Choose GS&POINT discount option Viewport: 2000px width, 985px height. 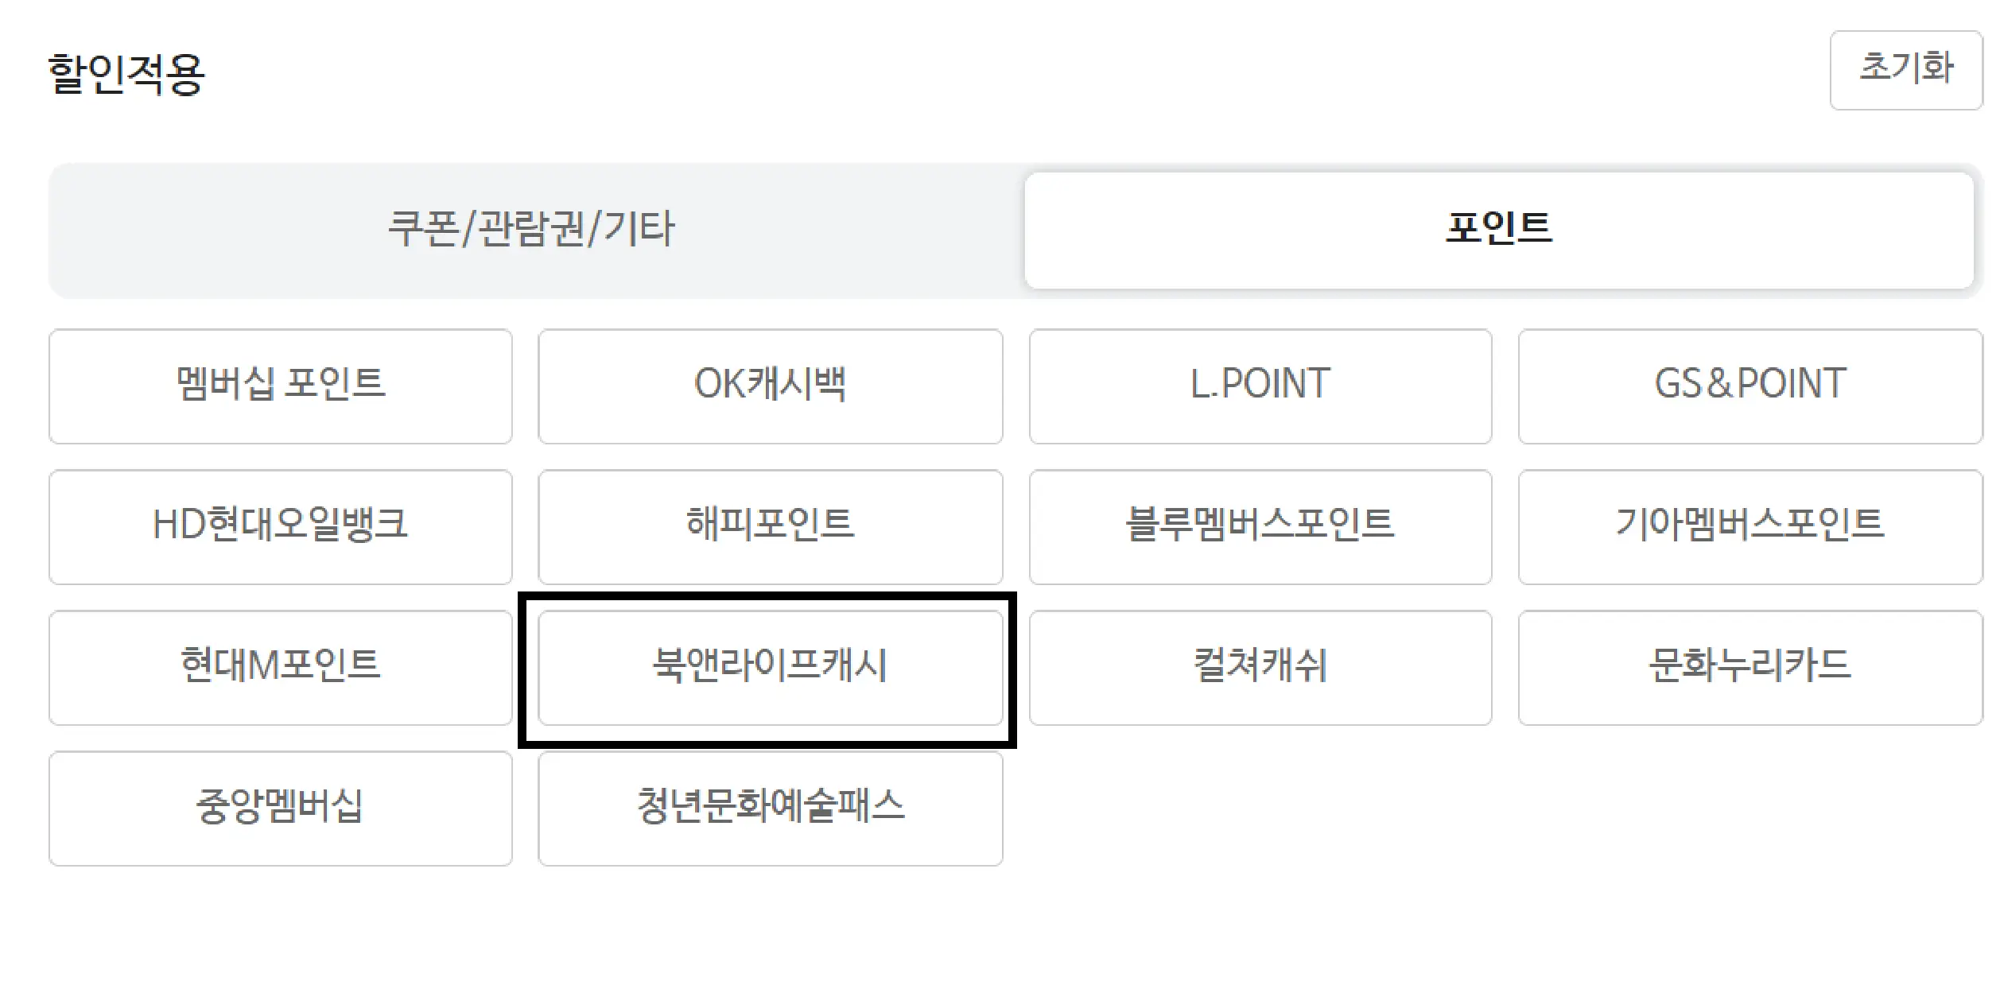point(1750,386)
